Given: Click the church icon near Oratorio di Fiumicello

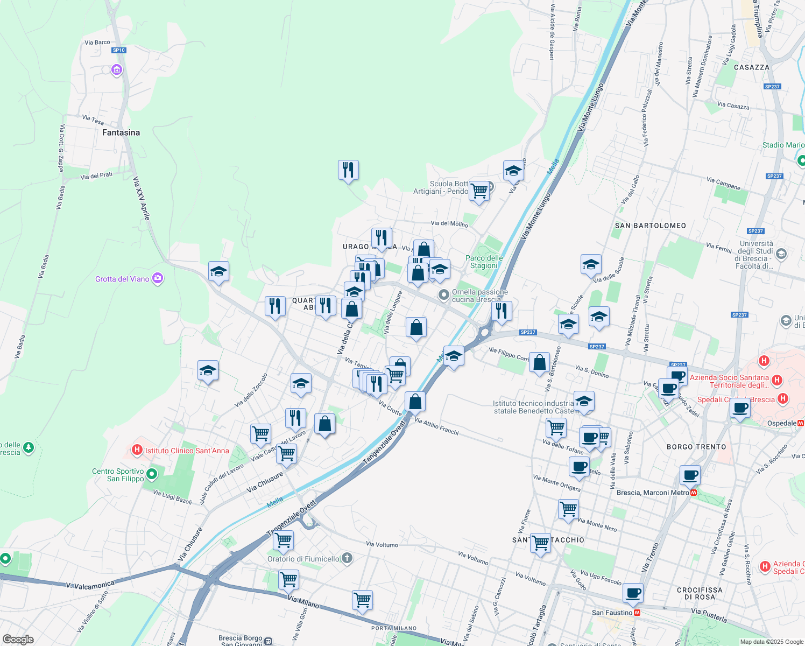Looking at the screenshot, I should point(347,558).
